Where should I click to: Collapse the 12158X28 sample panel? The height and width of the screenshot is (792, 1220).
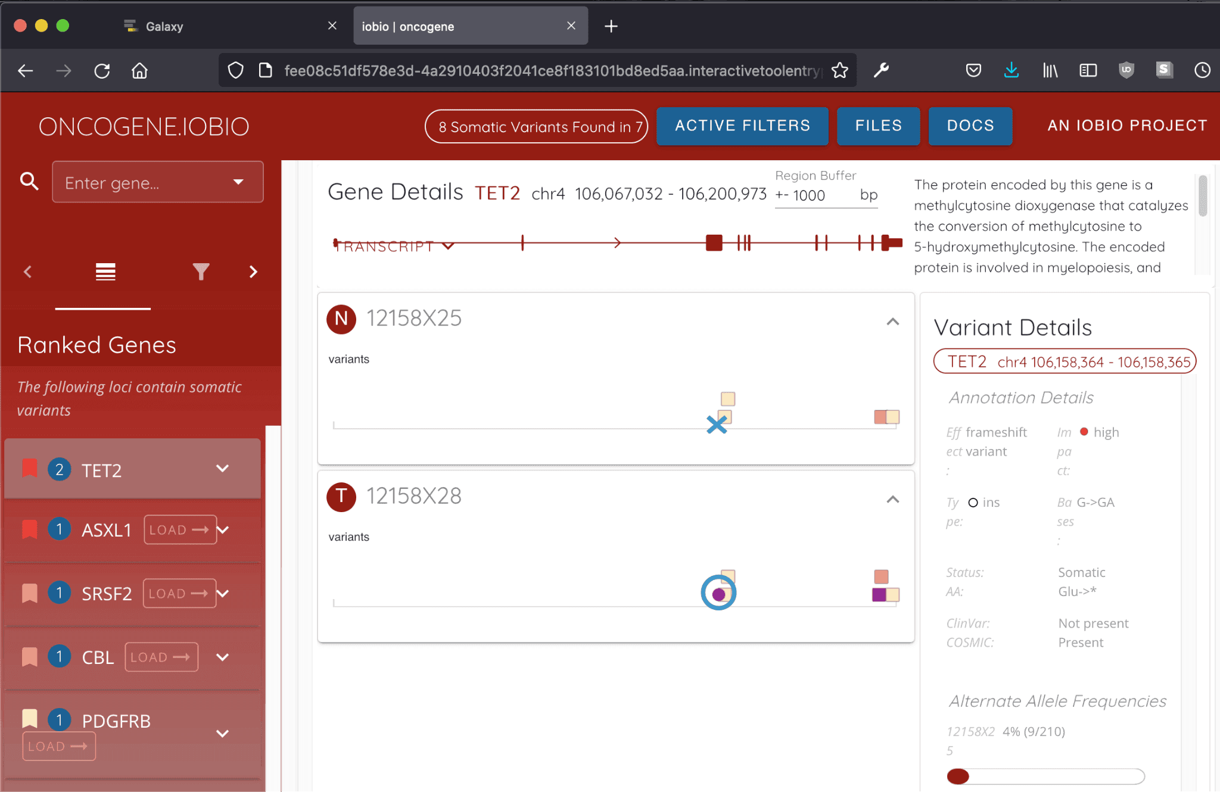[892, 499]
